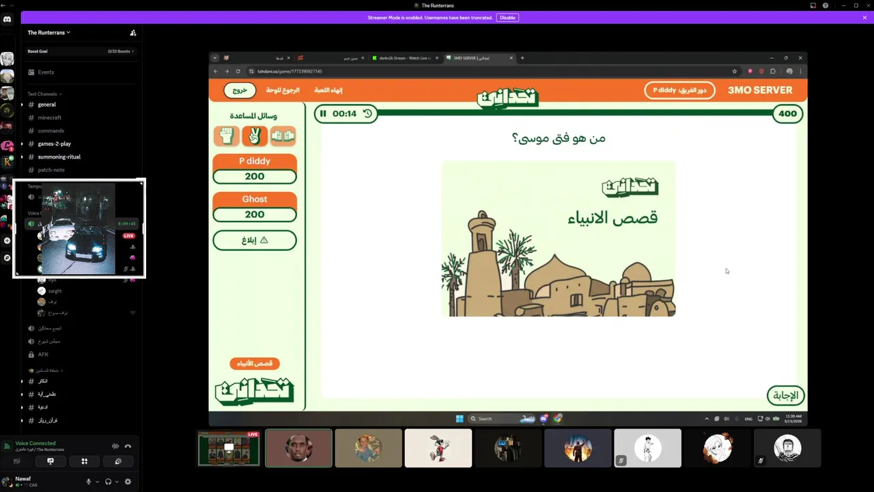Go back in the streamed browser
This screenshot has width=874, height=492.
coord(216,71)
